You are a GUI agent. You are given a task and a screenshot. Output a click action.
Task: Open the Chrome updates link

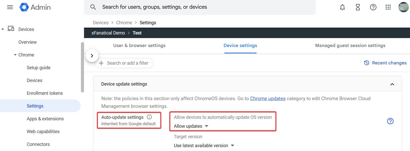[268, 99]
